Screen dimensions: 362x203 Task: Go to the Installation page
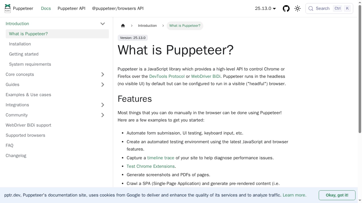click(x=57, y=44)
